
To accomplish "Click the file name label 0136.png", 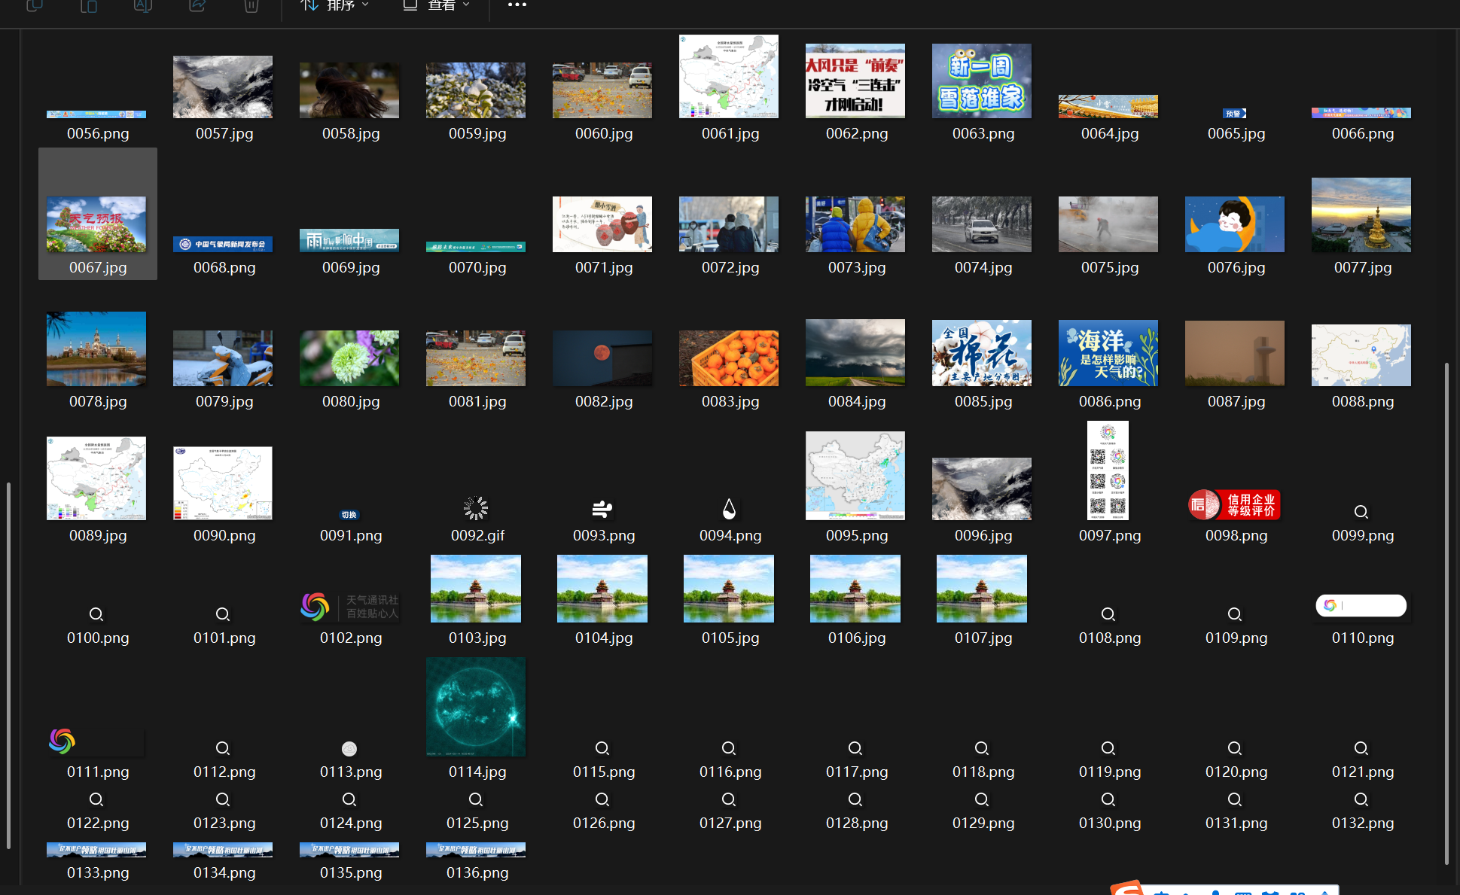I will [477, 872].
